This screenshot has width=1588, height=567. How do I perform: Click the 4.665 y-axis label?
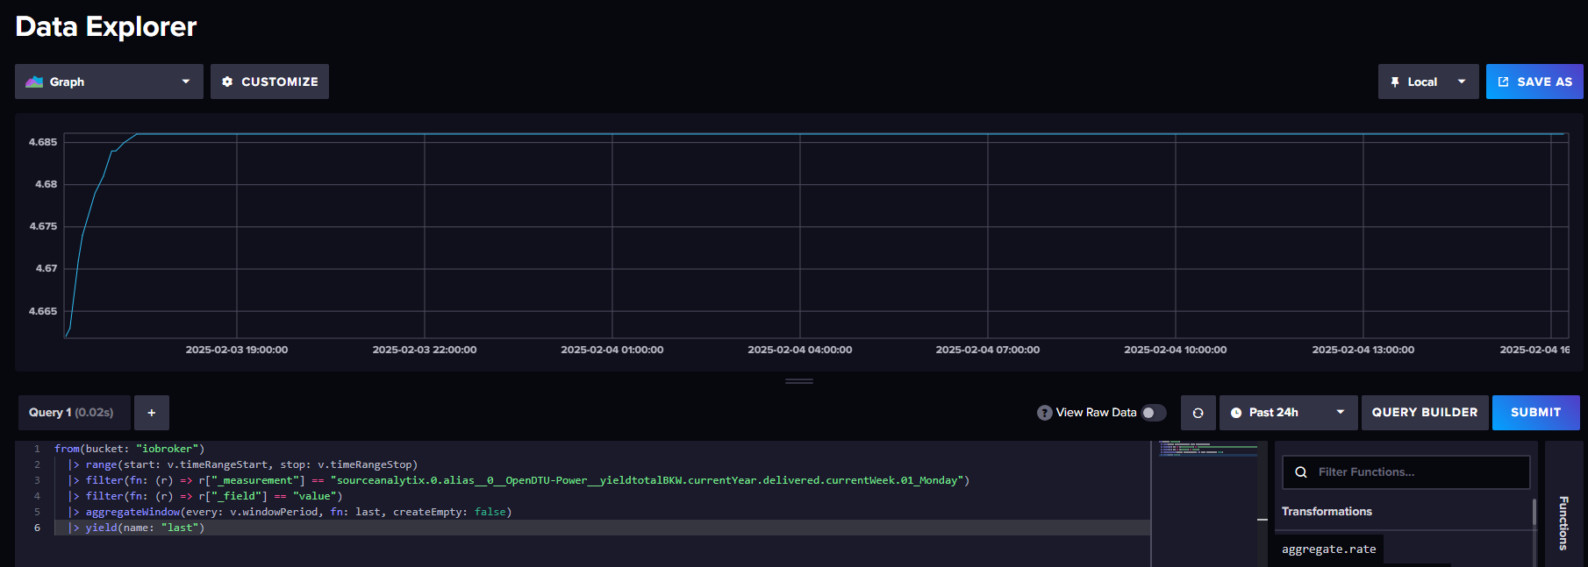coord(43,311)
